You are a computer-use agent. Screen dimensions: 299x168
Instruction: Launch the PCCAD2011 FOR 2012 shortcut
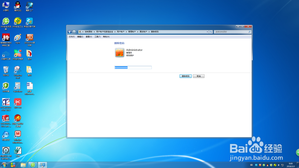pos(6,104)
